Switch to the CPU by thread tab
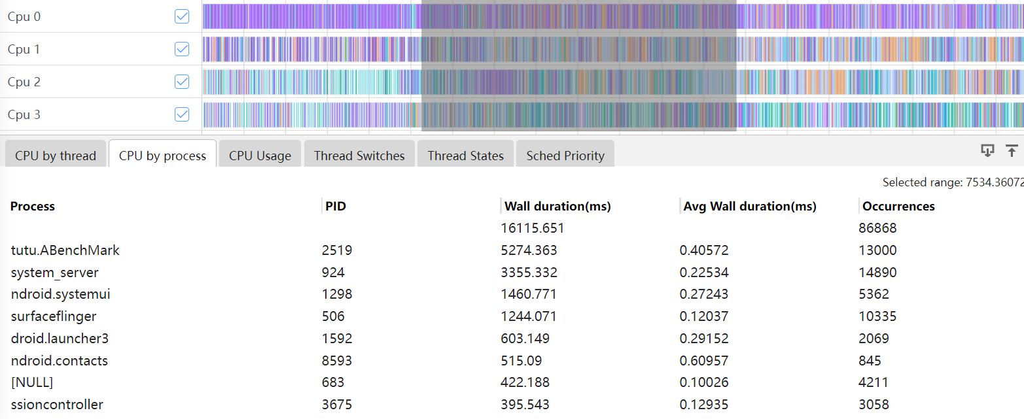The height and width of the screenshot is (419, 1024). tap(56, 156)
